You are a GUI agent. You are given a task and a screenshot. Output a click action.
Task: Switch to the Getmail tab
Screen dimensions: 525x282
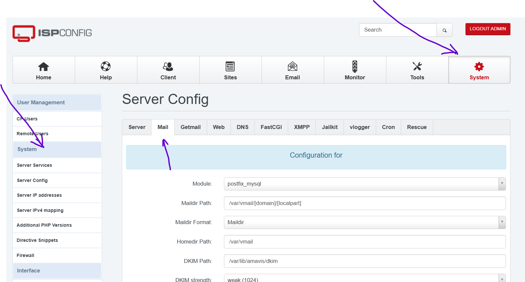[x=190, y=127]
